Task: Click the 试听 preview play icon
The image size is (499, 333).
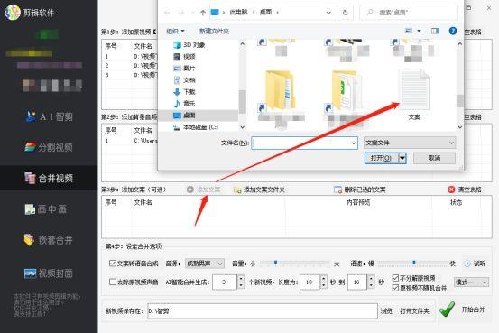Action: [x=467, y=264]
